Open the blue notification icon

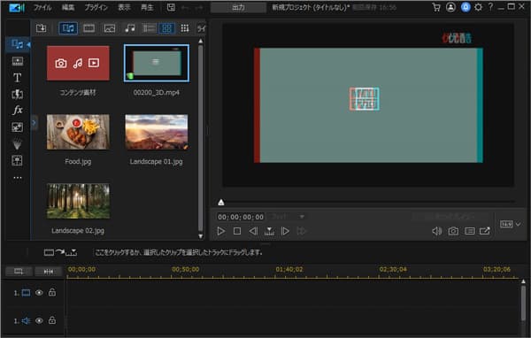(x=466, y=7)
